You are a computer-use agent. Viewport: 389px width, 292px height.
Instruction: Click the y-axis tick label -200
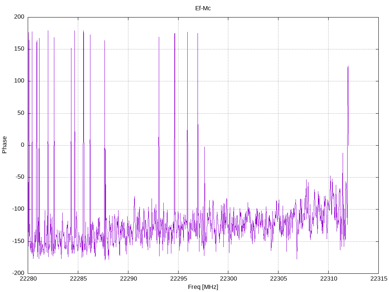click(18, 273)
